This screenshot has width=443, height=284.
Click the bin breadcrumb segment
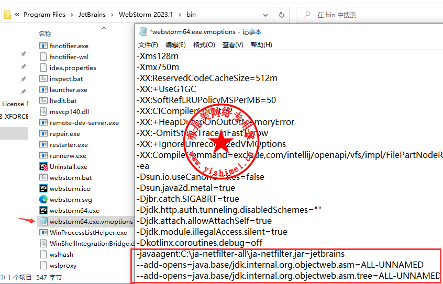(191, 15)
